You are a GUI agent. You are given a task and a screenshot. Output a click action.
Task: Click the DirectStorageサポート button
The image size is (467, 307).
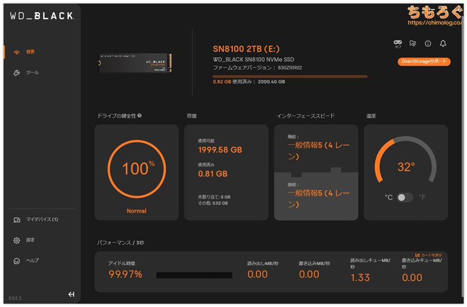point(424,62)
